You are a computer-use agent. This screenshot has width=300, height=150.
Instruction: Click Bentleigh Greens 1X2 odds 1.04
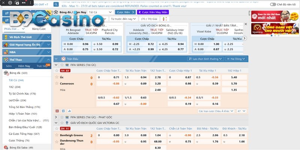point(158,135)
